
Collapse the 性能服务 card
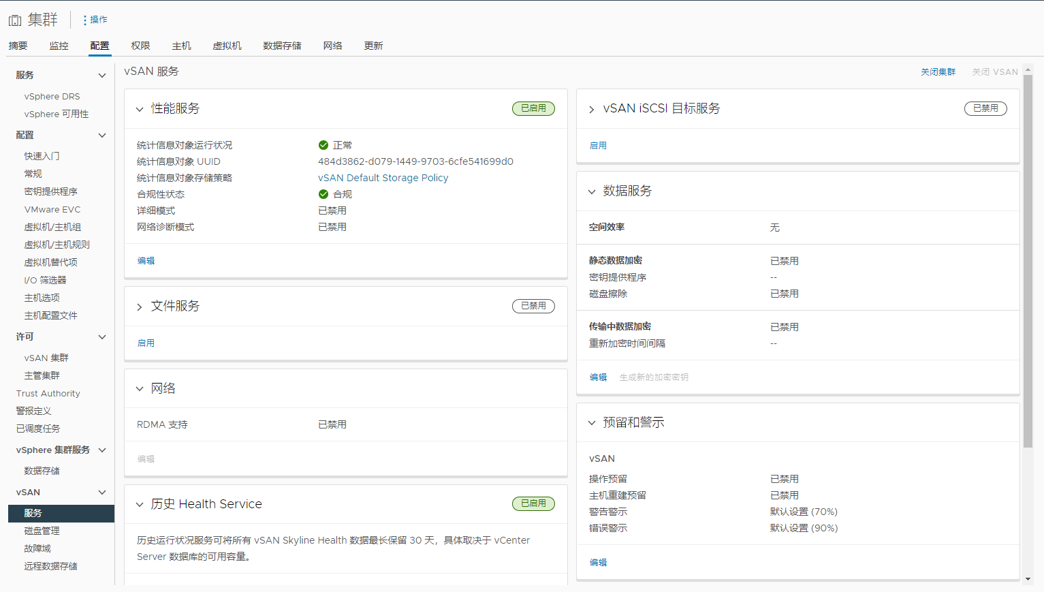(140, 109)
